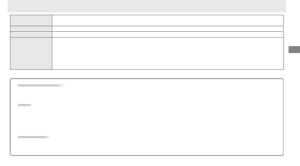Click vertical divider between table label and content columns

coord(52,42)
